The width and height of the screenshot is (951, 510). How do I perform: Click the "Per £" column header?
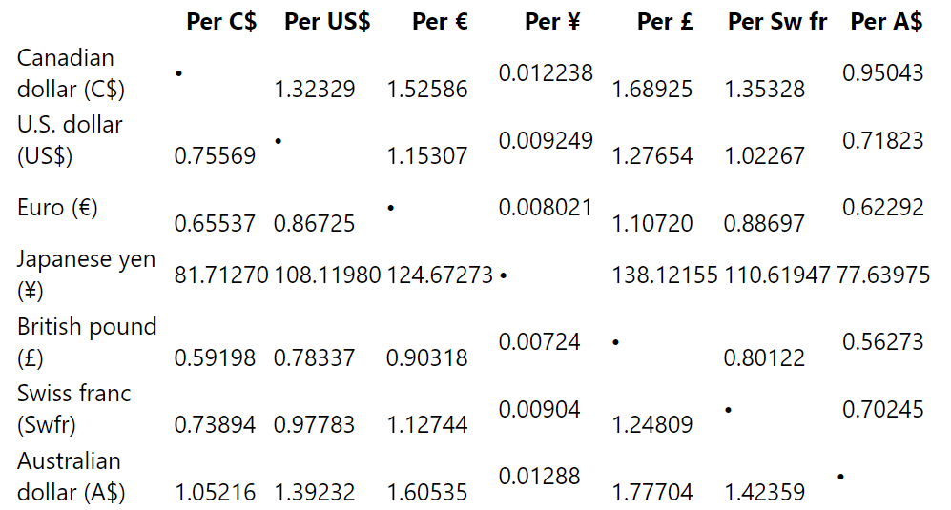[665, 22]
